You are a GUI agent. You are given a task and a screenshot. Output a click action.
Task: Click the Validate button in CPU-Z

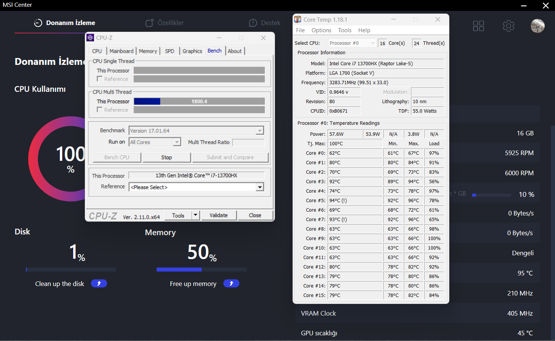click(219, 215)
